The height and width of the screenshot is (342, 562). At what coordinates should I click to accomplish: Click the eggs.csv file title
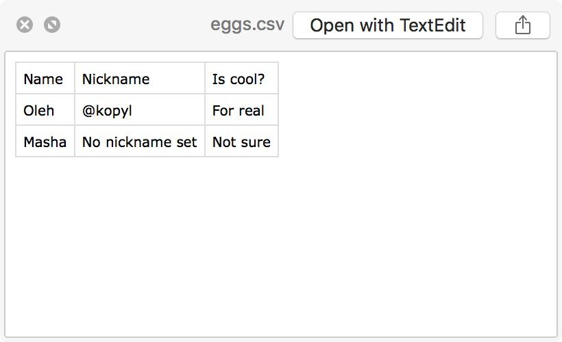click(x=247, y=25)
